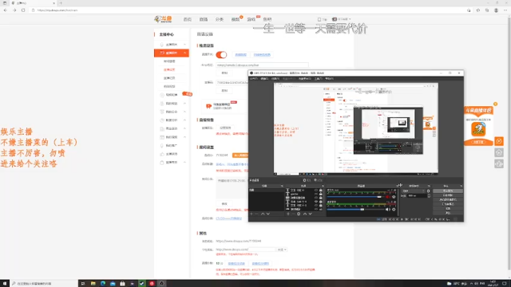Hide the top text source in OBS
This screenshot has width=511, height=287.
pos(316,190)
